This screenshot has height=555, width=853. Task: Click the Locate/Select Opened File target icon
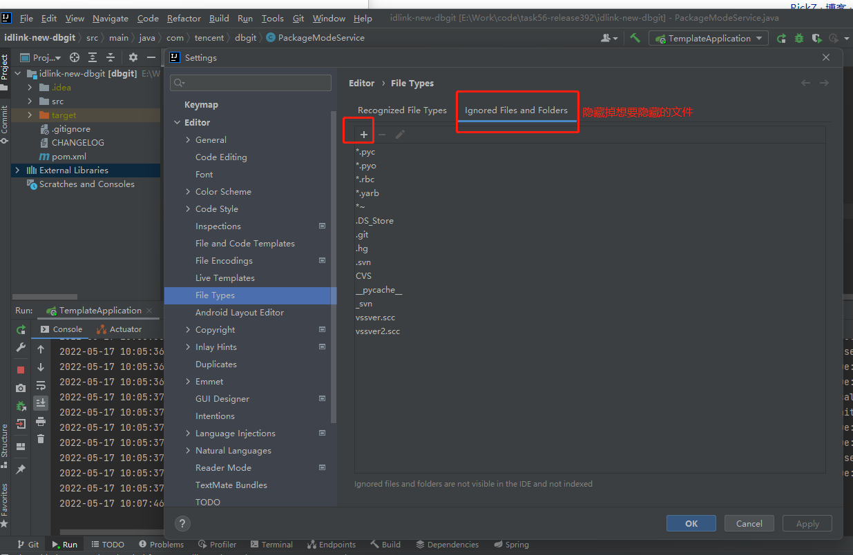tap(75, 58)
